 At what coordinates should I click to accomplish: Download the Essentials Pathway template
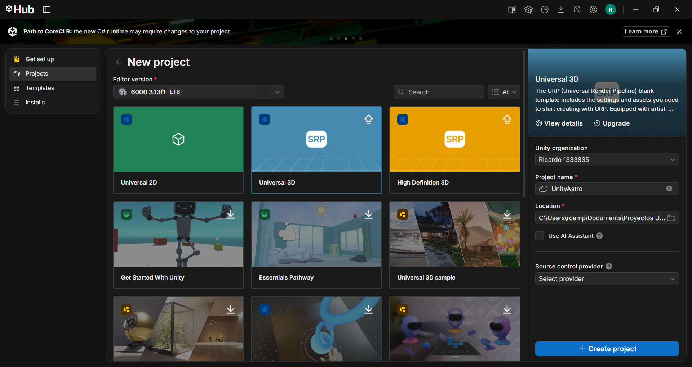369,214
